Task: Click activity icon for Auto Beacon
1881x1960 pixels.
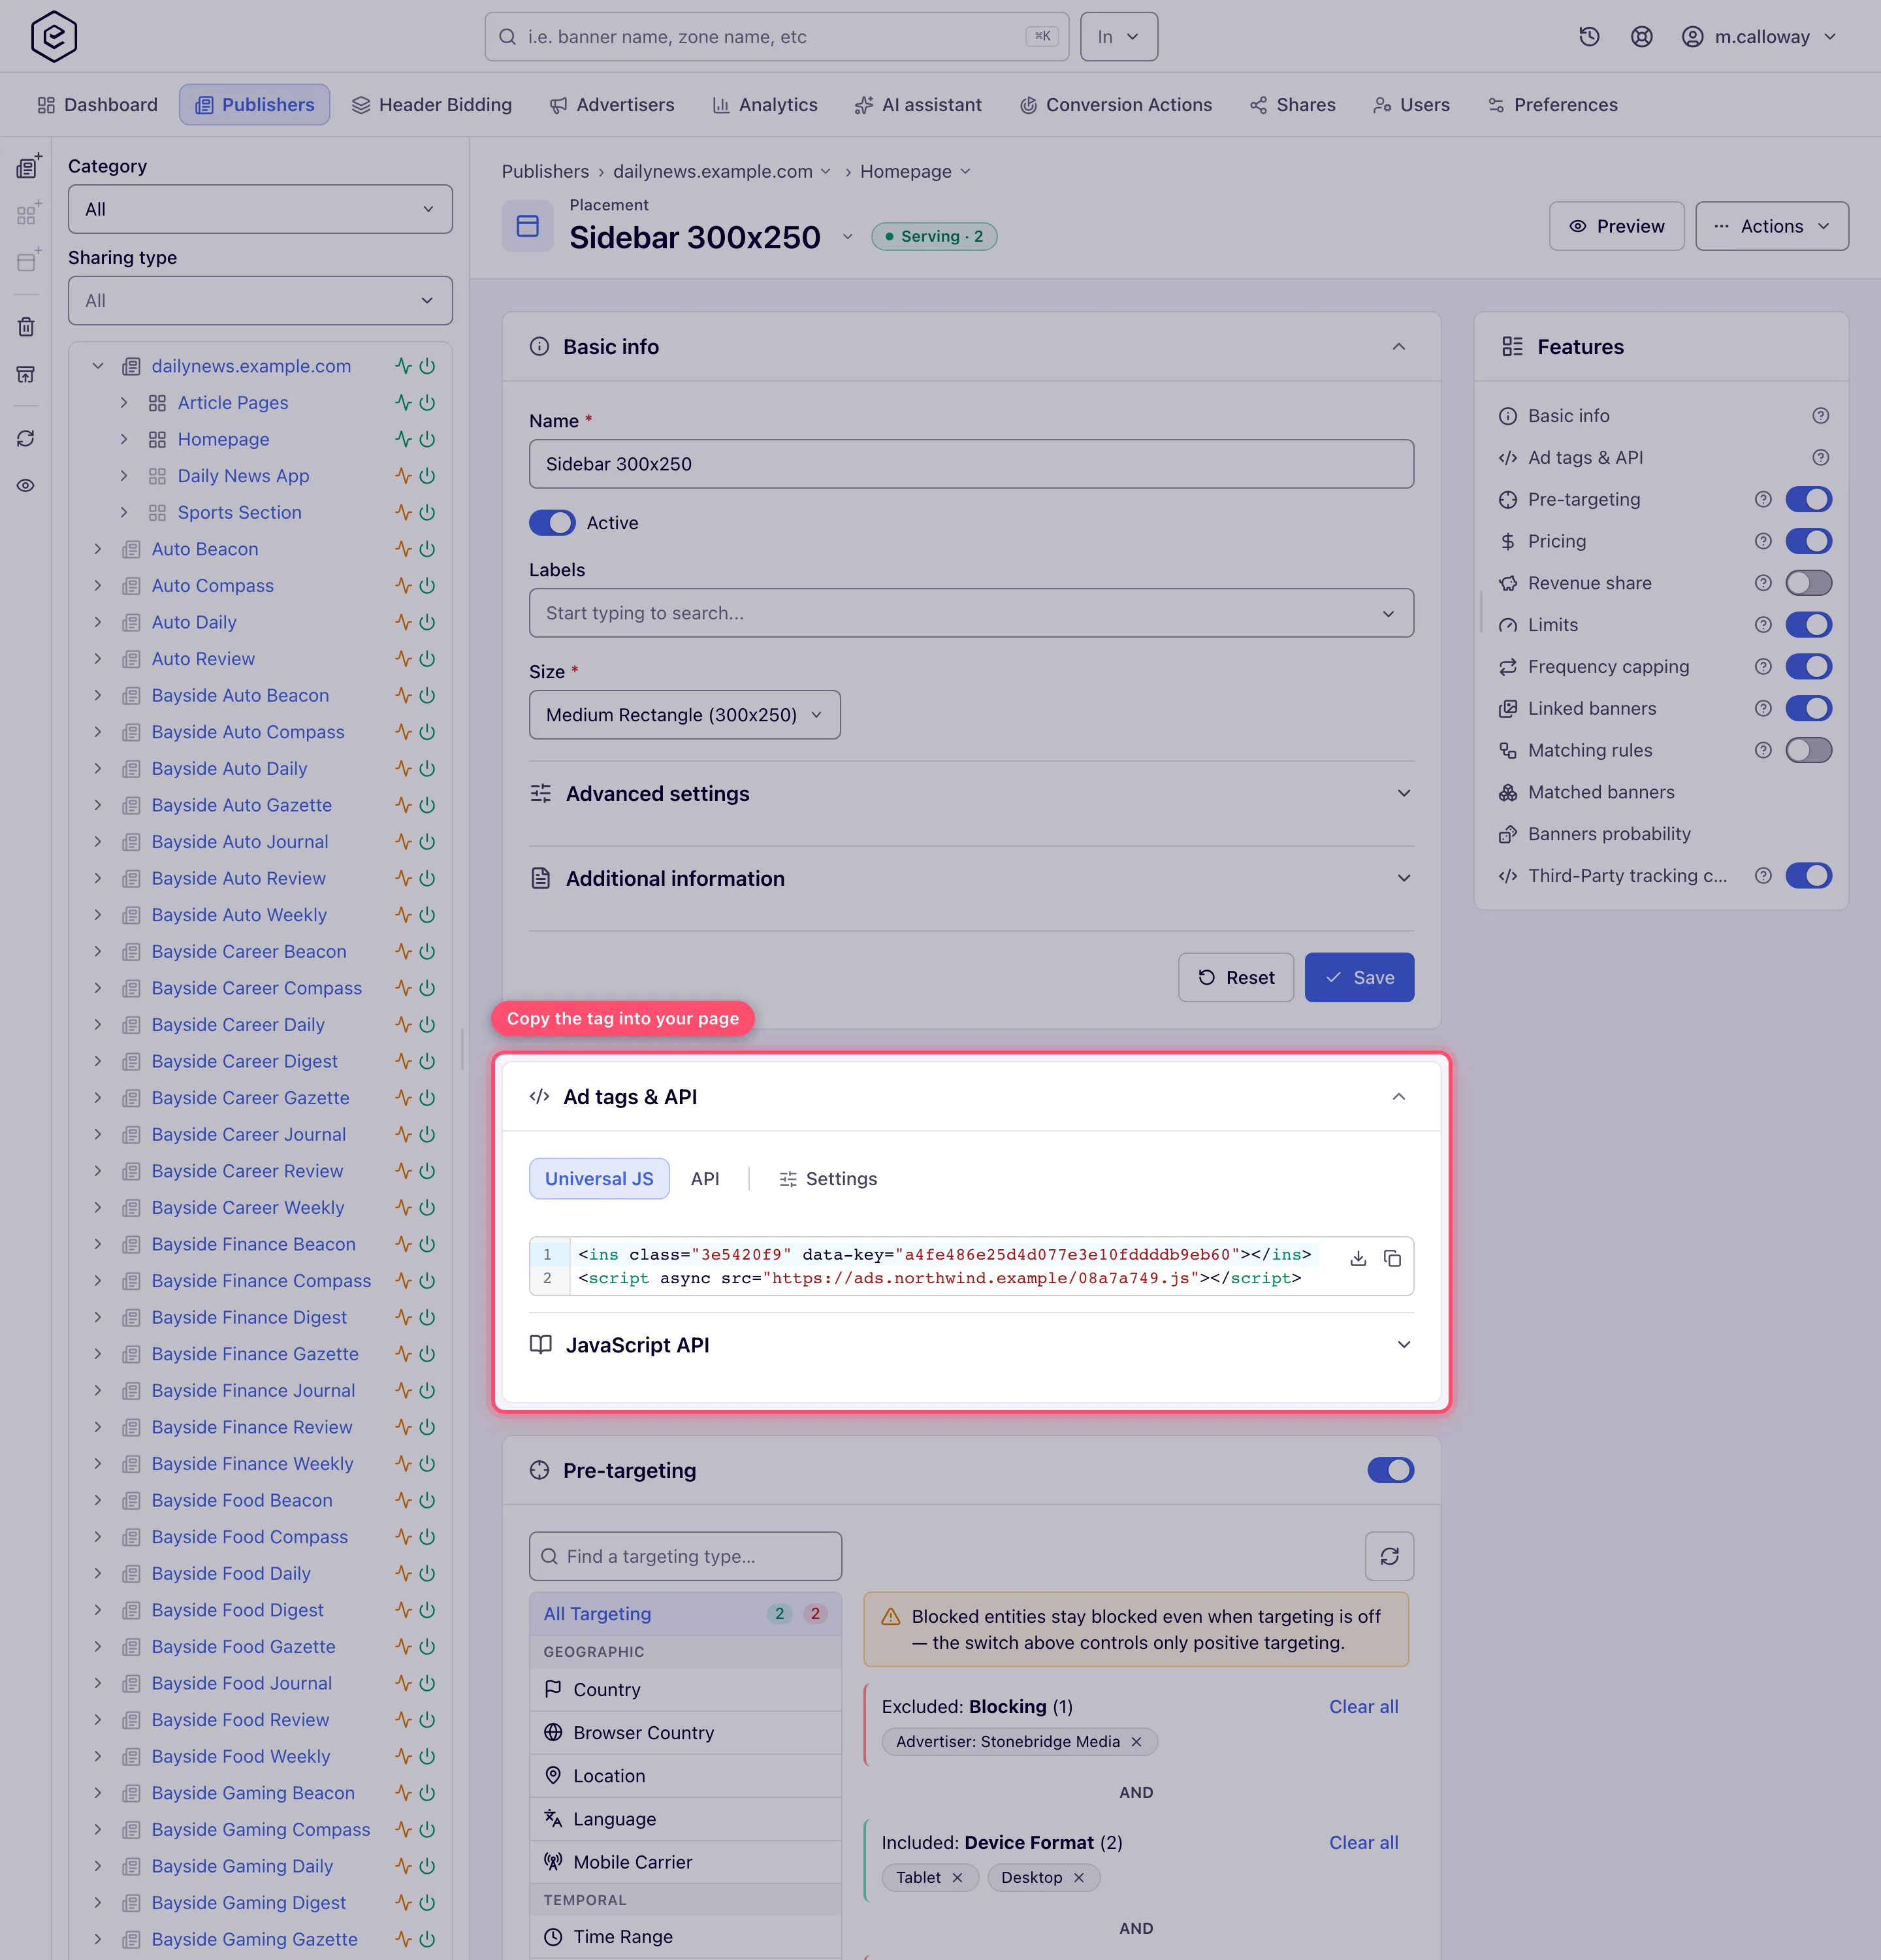Action: tap(403, 549)
